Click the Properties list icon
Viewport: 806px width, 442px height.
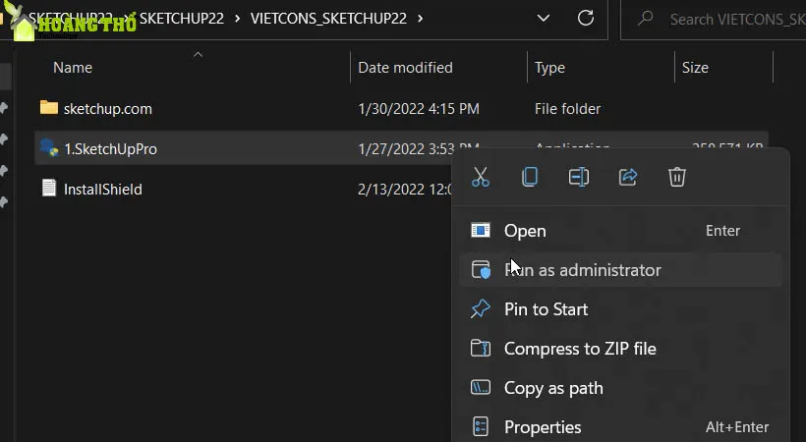[x=480, y=426]
